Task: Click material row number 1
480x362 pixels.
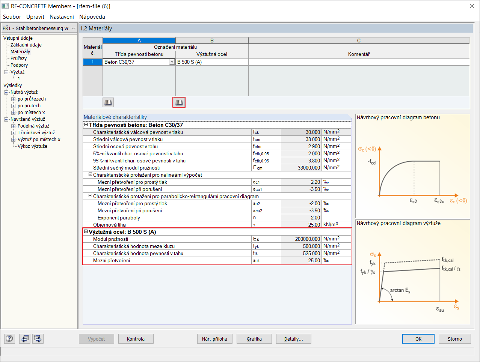Action: click(x=93, y=62)
